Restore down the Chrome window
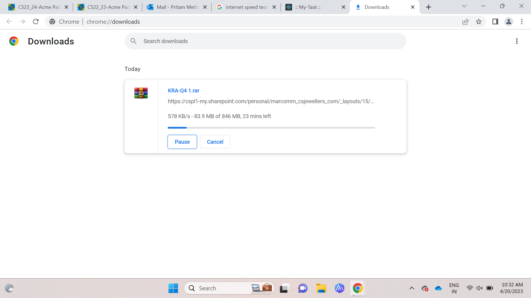This screenshot has width=531, height=298. click(x=502, y=6)
